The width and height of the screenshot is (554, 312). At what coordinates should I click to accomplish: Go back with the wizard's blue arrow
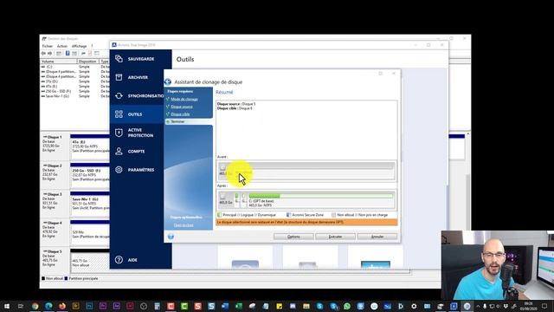point(168,82)
